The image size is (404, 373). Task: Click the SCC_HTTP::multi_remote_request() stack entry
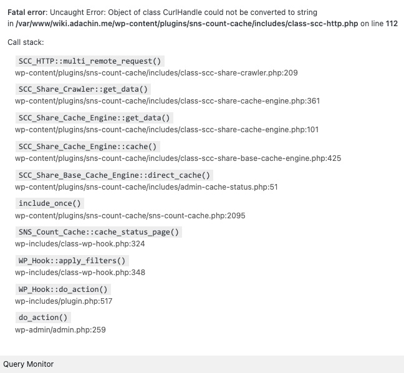coord(90,61)
